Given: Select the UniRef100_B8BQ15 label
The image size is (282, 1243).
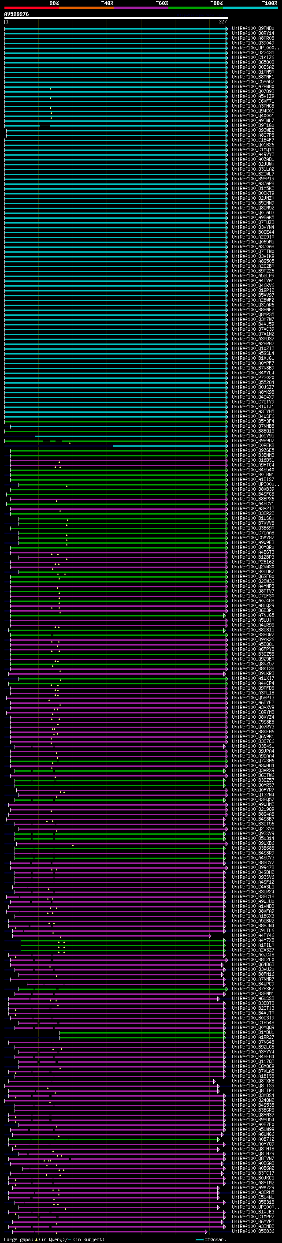Looking at the screenshot, I should (x=253, y=431).
